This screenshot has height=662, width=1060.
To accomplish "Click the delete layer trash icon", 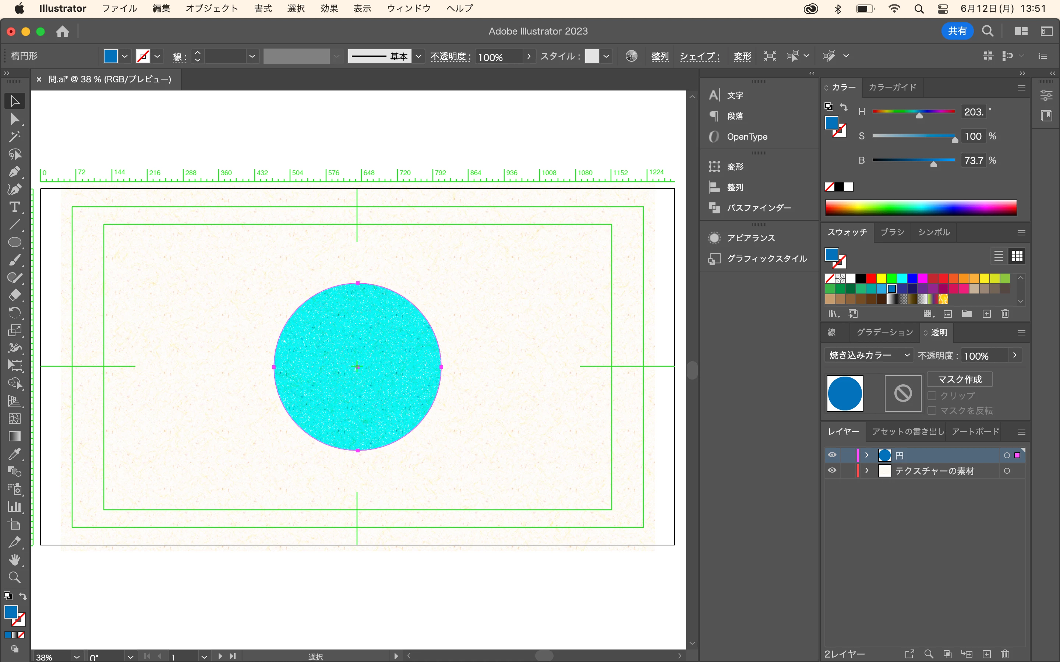I will (1005, 654).
